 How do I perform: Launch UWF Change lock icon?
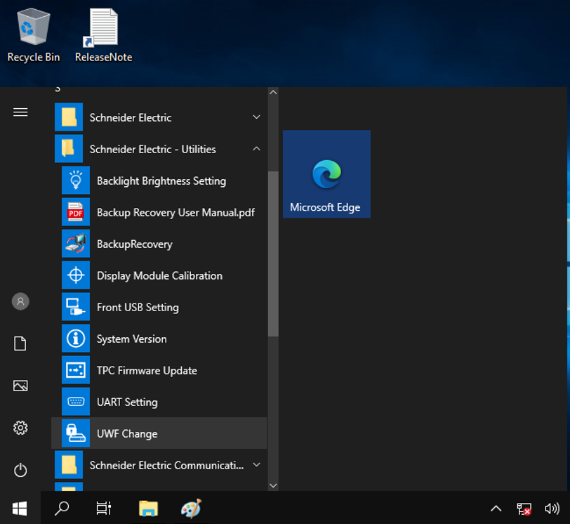tap(76, 433)
